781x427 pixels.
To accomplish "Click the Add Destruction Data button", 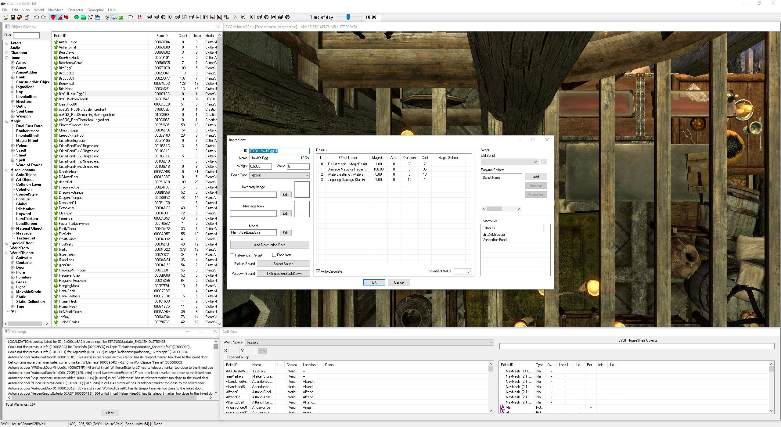I will (x=270, y=245).
